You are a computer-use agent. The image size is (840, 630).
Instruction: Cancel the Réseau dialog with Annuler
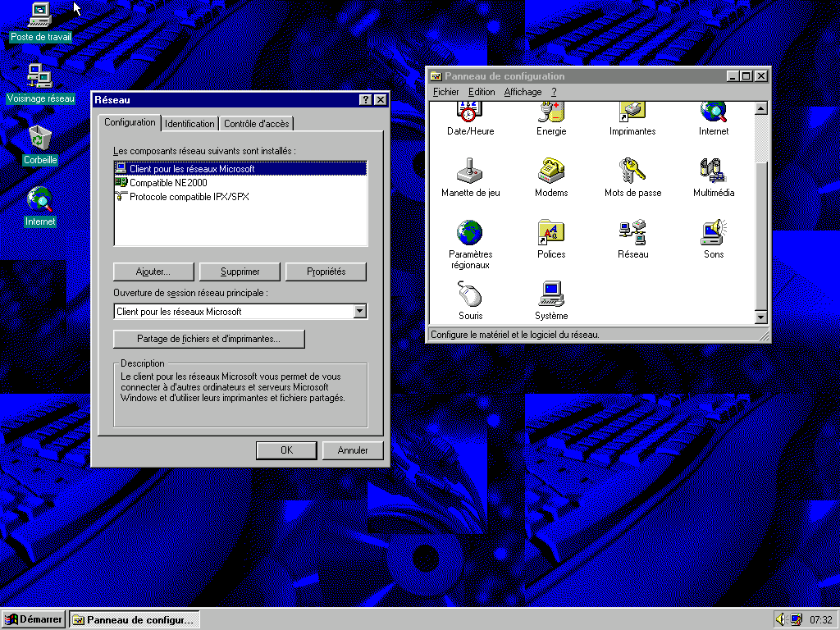tap(353, 450)
